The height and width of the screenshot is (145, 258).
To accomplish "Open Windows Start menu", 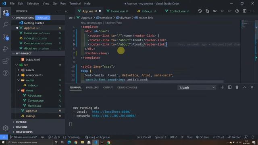I will point(3,142).
